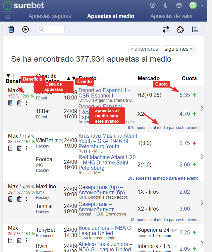Go to siguientes » page

[x=179, y=49]
